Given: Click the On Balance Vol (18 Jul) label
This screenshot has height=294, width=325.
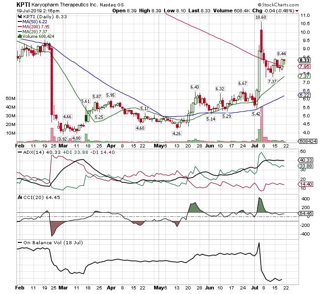Looking at the screenshot, I should [53, 242].
